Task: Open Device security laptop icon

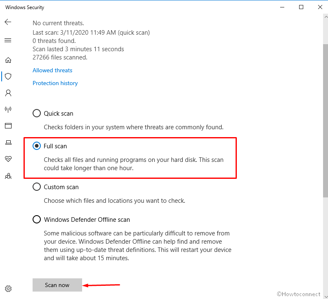Action: click(8, 142)
